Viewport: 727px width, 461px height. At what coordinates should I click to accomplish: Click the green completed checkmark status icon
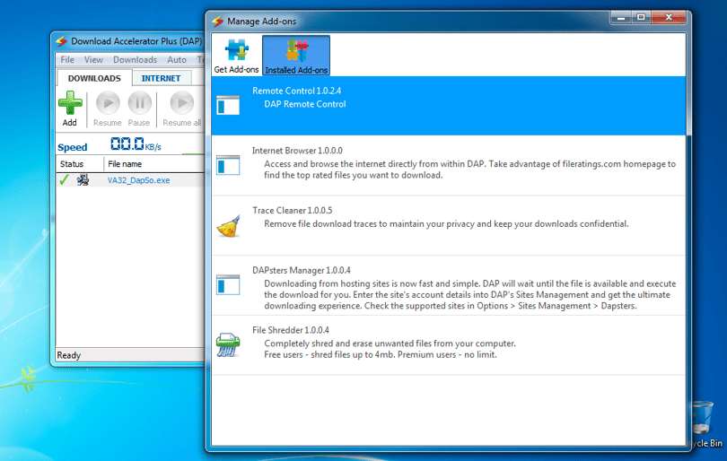[65, 179]
